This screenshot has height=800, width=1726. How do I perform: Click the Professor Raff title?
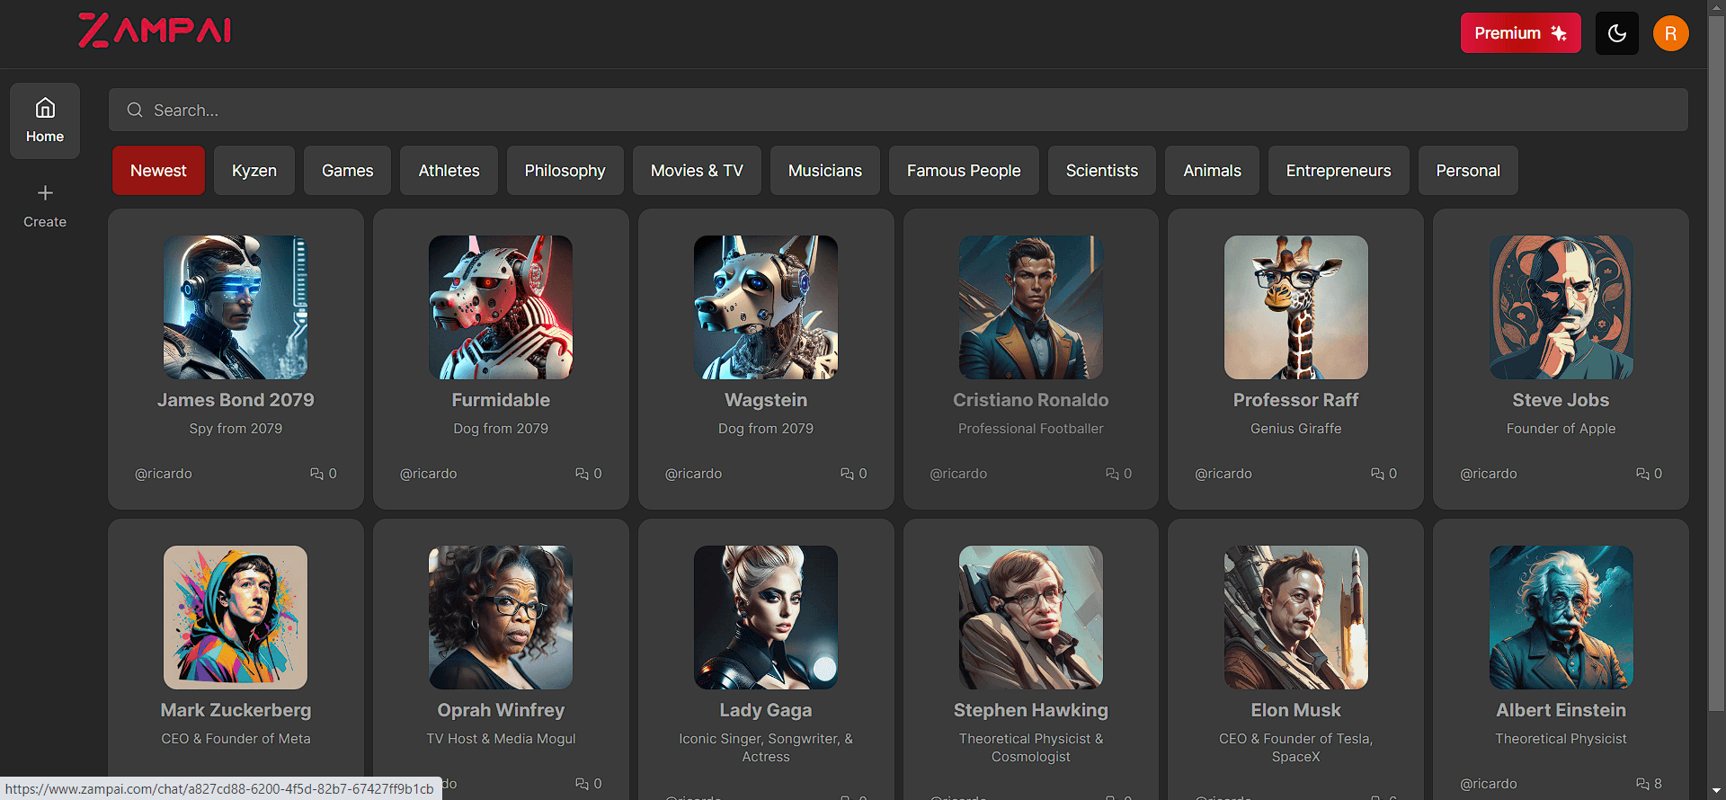click(1296, 400)
